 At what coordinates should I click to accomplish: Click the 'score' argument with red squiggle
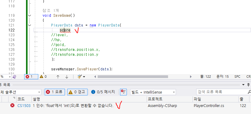click(x=65, y=30)
